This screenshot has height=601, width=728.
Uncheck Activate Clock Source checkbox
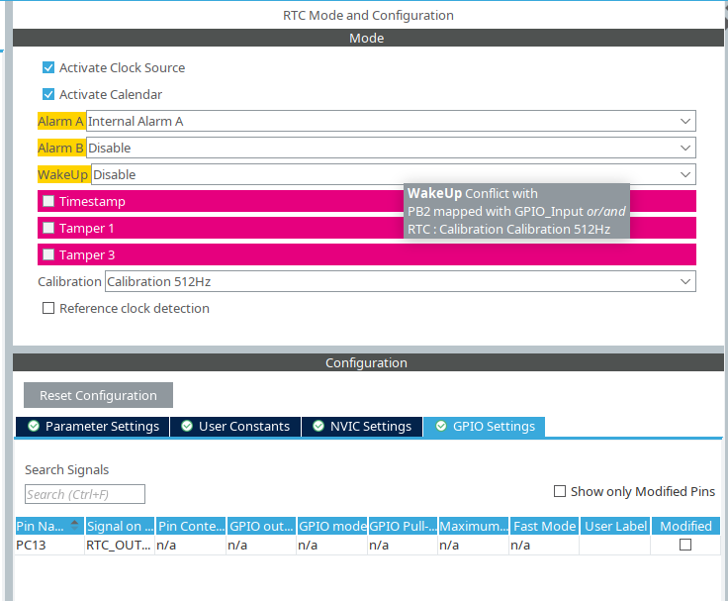48,68
